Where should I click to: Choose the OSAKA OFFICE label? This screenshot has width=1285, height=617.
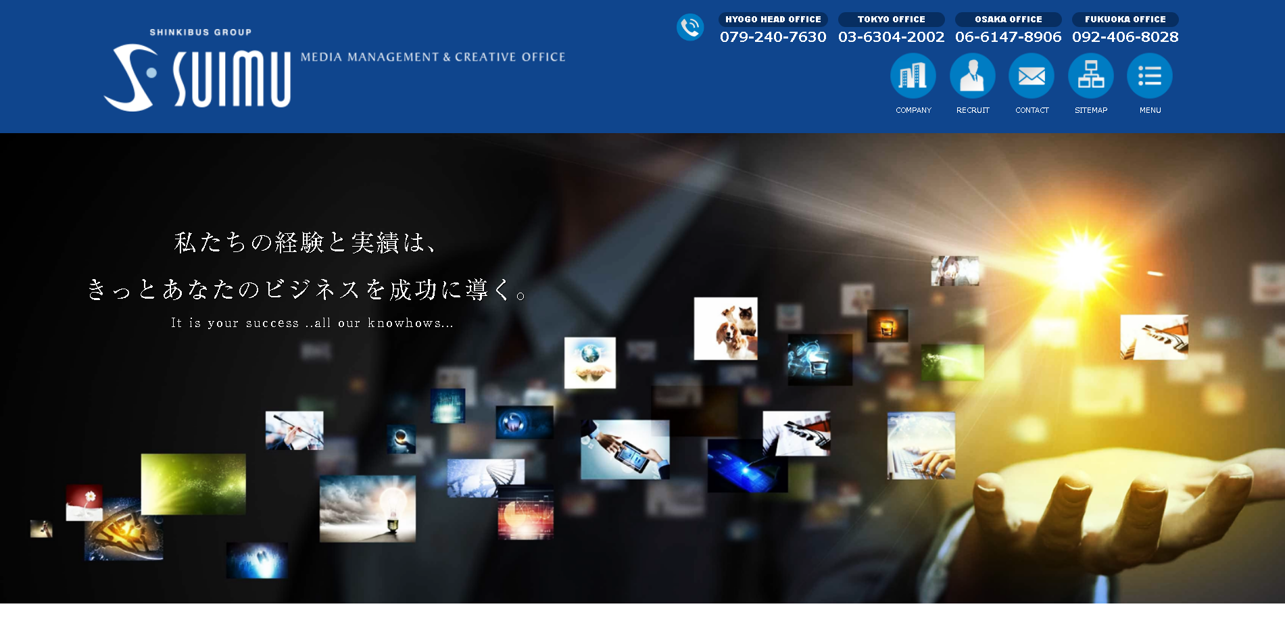(x=1008, y=20)
